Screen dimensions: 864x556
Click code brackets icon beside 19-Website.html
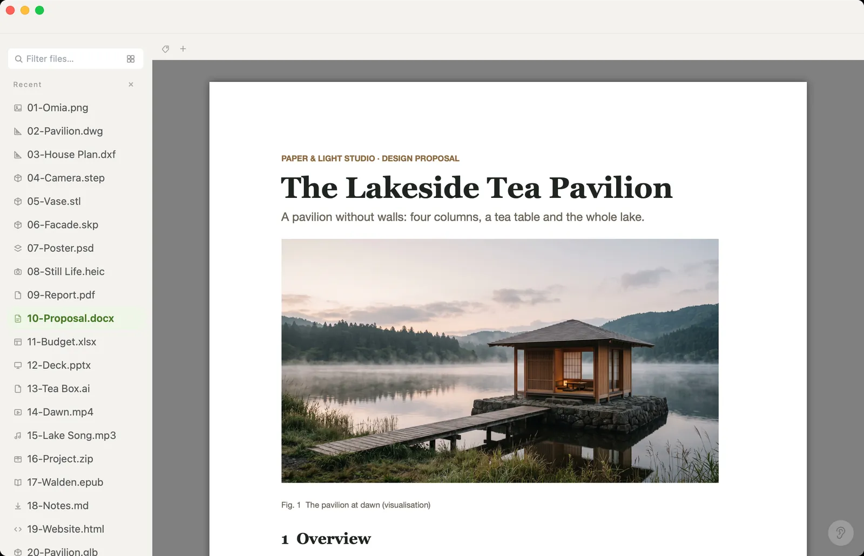click(18, 529)
